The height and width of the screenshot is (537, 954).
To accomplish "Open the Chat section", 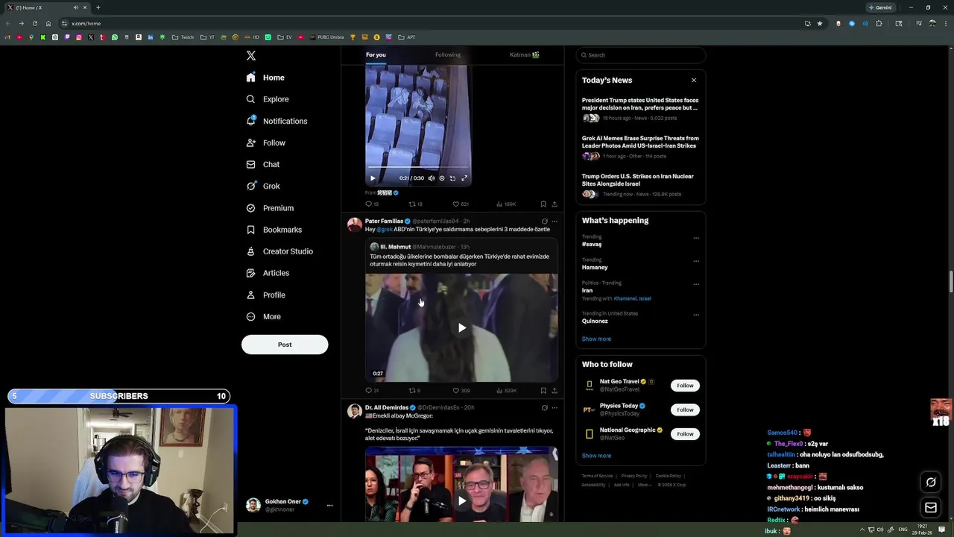I will pyautogui.click(x=263, y=164).
